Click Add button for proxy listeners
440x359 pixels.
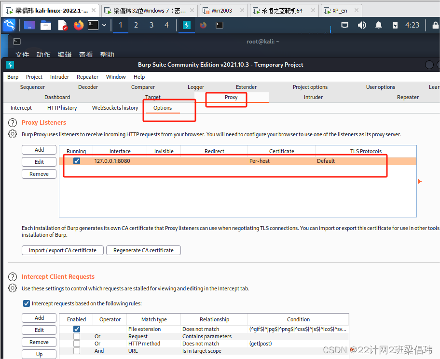39,150
